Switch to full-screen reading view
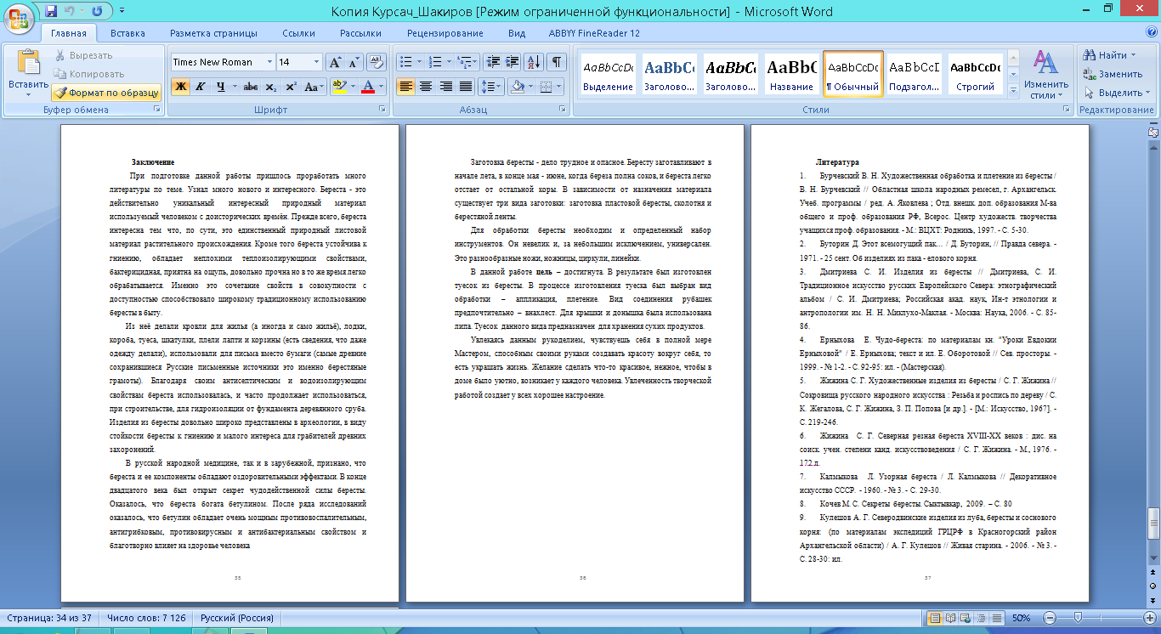 tap(949, 618)
